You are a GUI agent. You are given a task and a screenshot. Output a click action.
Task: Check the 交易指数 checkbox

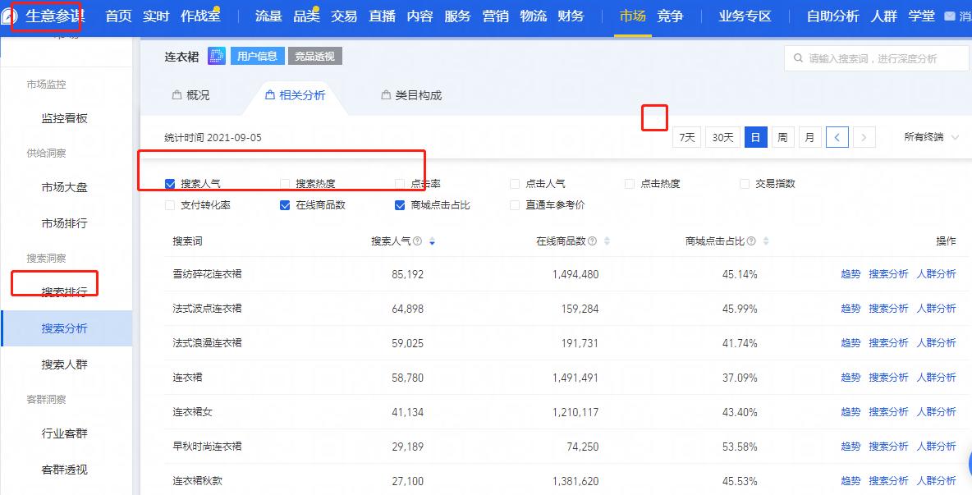745,183
